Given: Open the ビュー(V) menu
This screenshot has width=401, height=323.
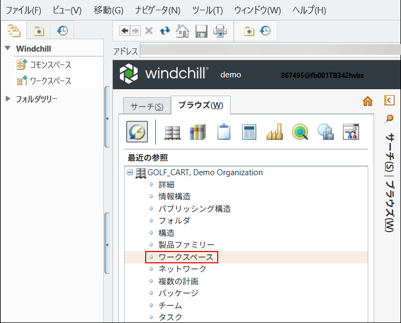Looking at the screenshot, I should click(x=67, y=10).
